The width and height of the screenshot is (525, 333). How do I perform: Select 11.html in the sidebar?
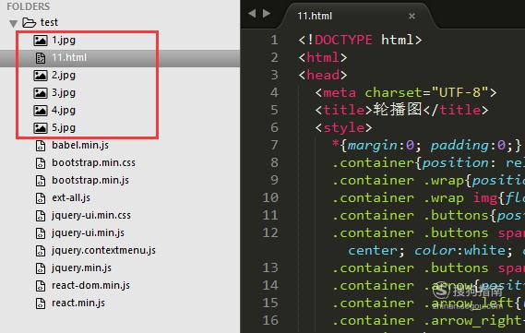click(69, 57)
